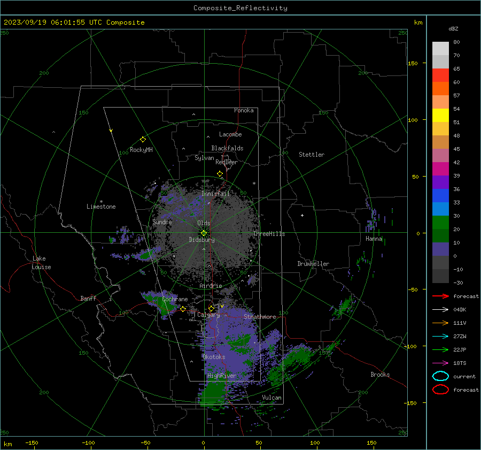Image resolution: width=481 pixels, height=450 pixels.
Task: Click the RedDeer city label
Action: point(227,162)
